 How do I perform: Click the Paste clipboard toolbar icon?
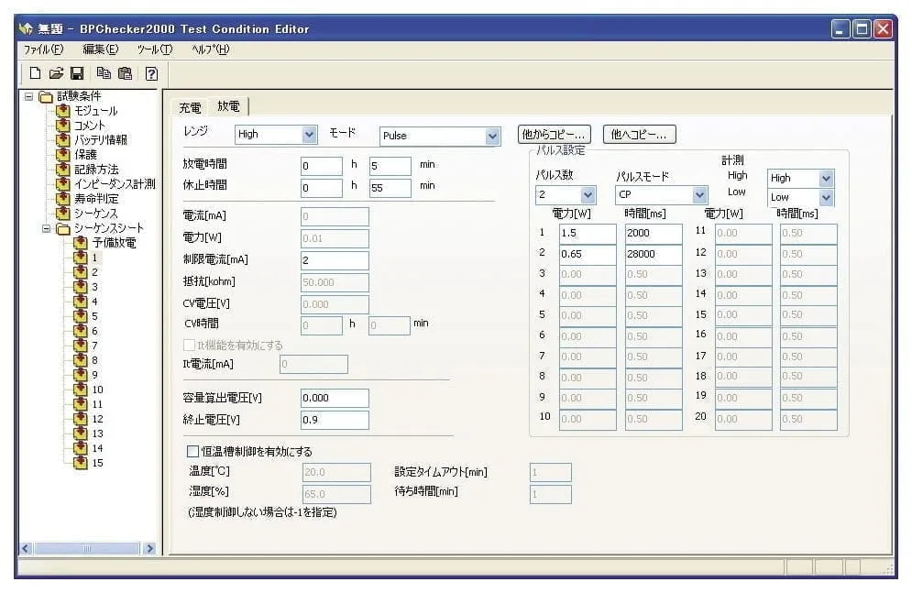coord(125,73)
